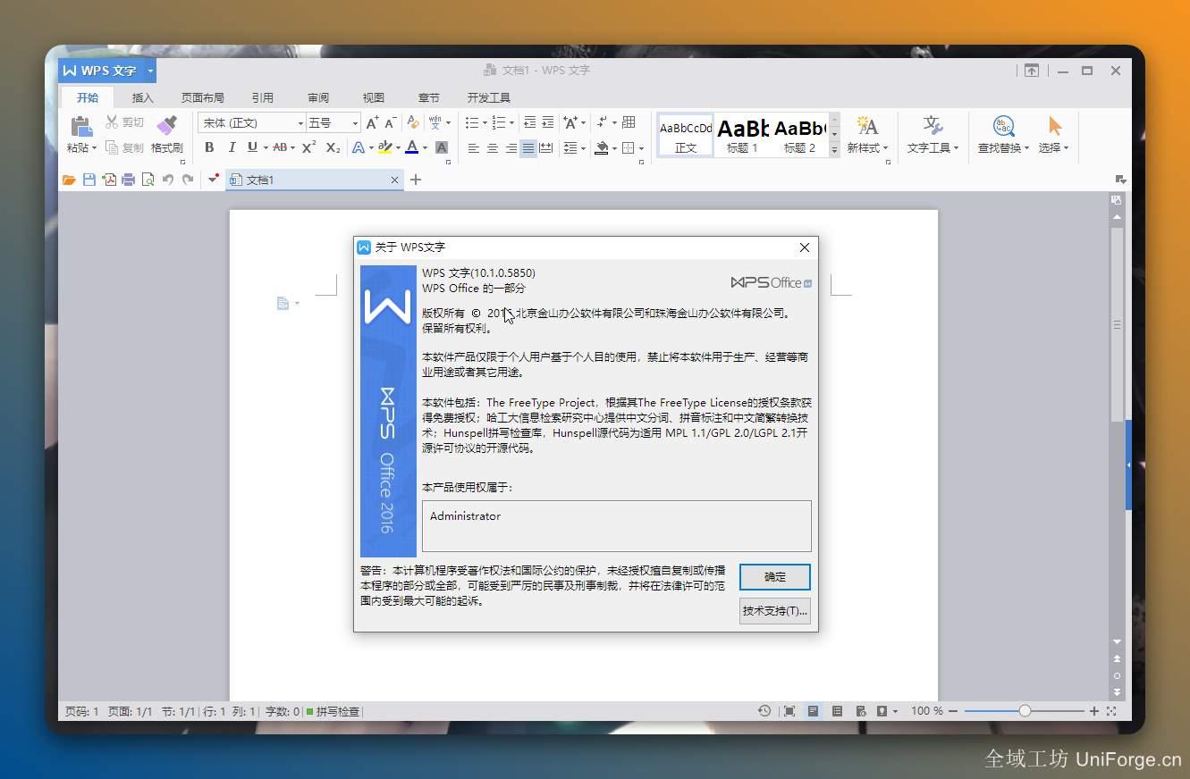Switch to the 视图 (View) tab
This screenshot has height=779, width=1190.
374,97
